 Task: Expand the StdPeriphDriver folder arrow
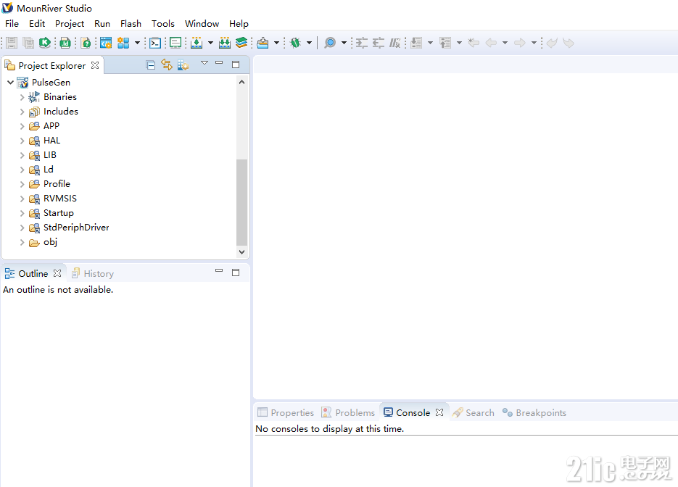pos(22,228)
